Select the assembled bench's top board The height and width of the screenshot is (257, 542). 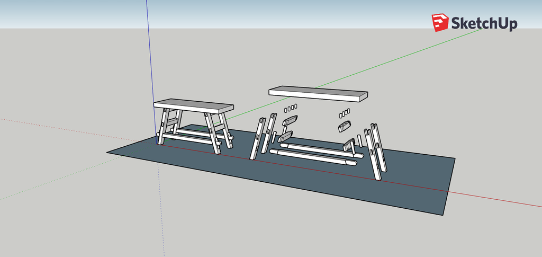(x=194, y=105)
